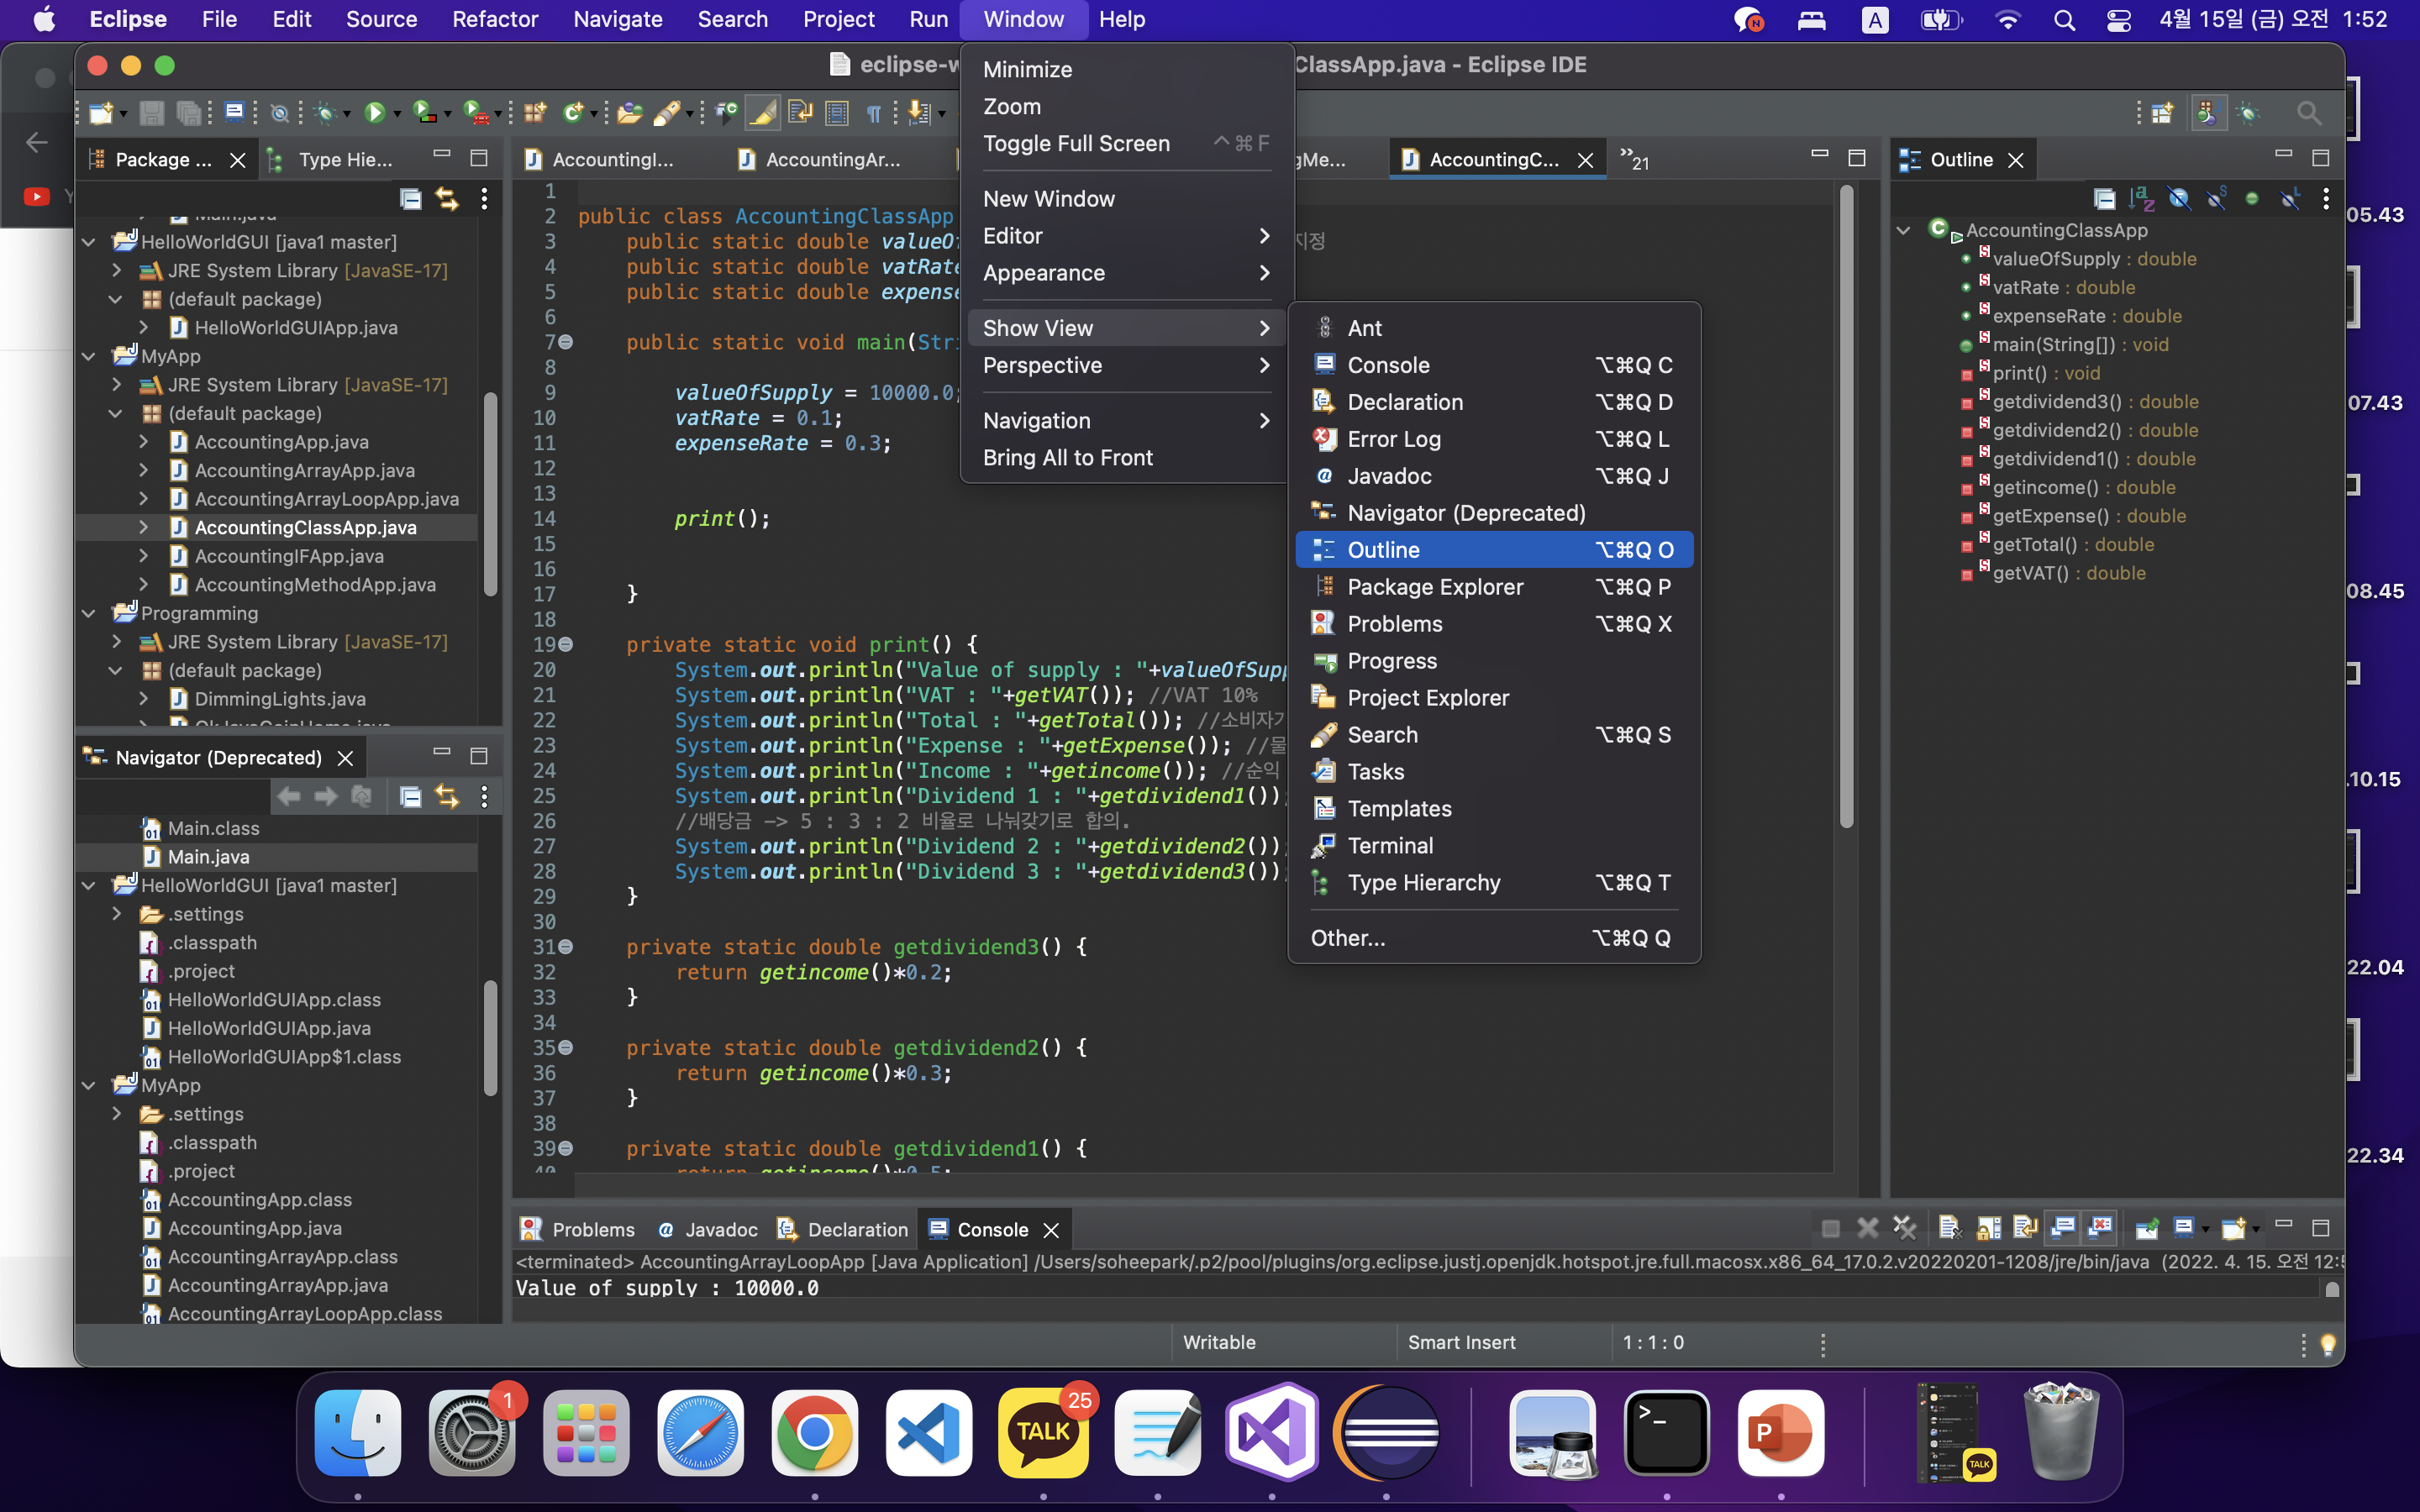2420x1512 pixels.
Task: Open Terminal from the macOS Dock
Action: (x=1666, y=1434)
